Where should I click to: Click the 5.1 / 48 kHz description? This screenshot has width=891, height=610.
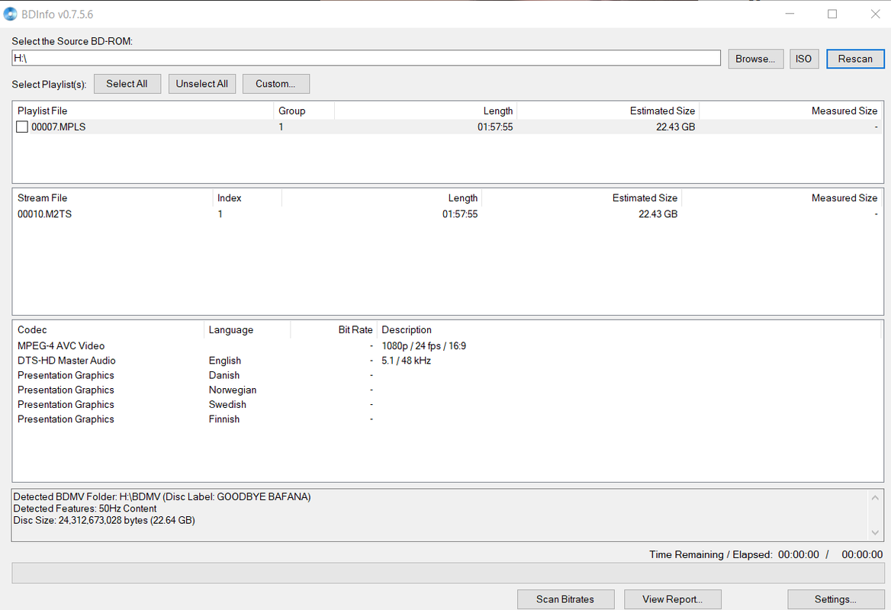[x=407, y=361]
